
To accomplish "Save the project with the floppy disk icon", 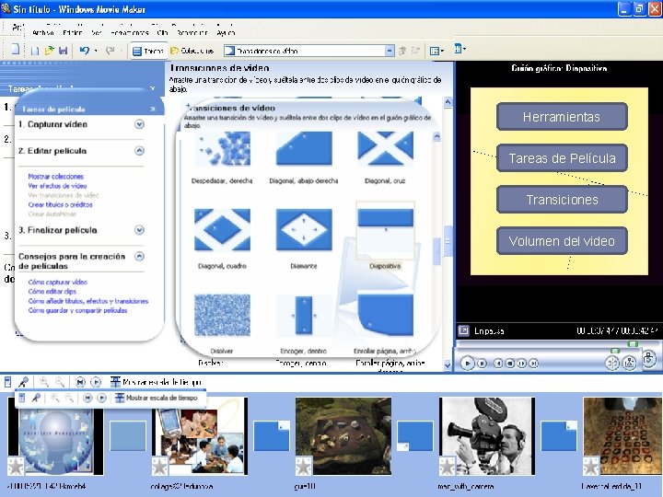I will 64,51.
